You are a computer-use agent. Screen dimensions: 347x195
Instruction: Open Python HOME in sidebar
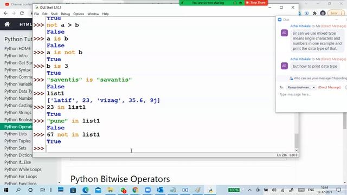pyautogui.click(x=17, y=48)
